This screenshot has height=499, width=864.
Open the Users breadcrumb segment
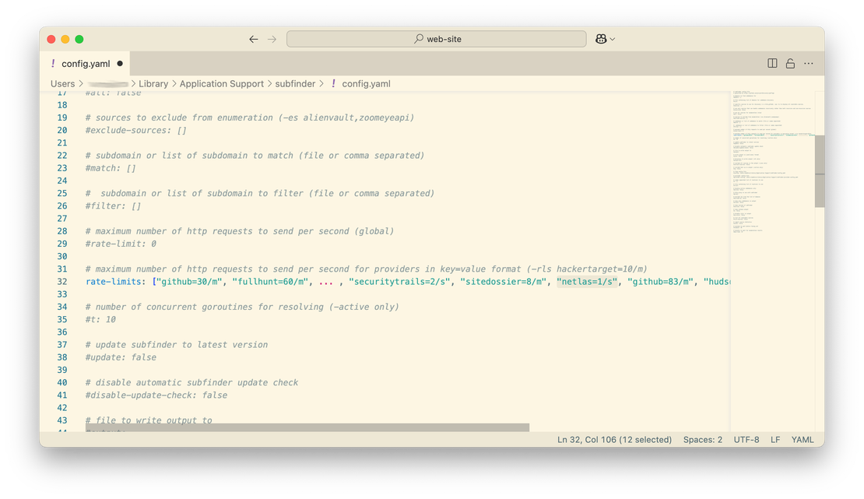62,84
